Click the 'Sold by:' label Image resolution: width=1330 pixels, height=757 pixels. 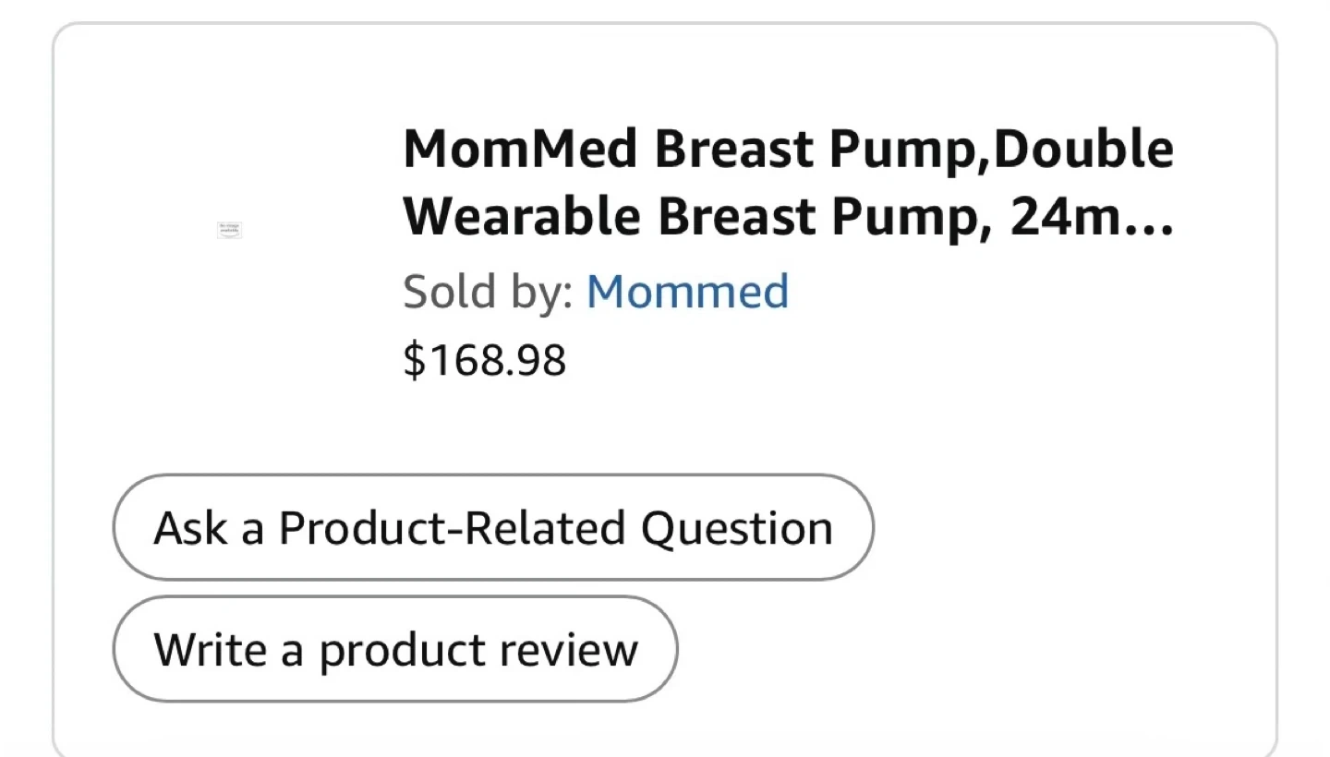[x=488, y=292]
